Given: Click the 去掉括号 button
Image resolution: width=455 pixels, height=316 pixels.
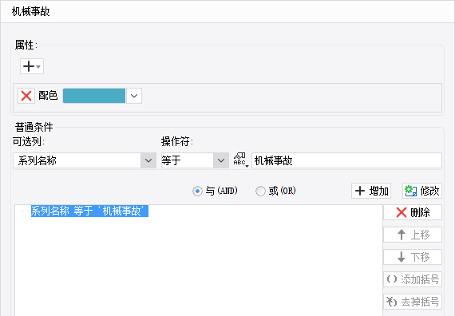Looking at the screenshot, I should click(x=413, y=302).
